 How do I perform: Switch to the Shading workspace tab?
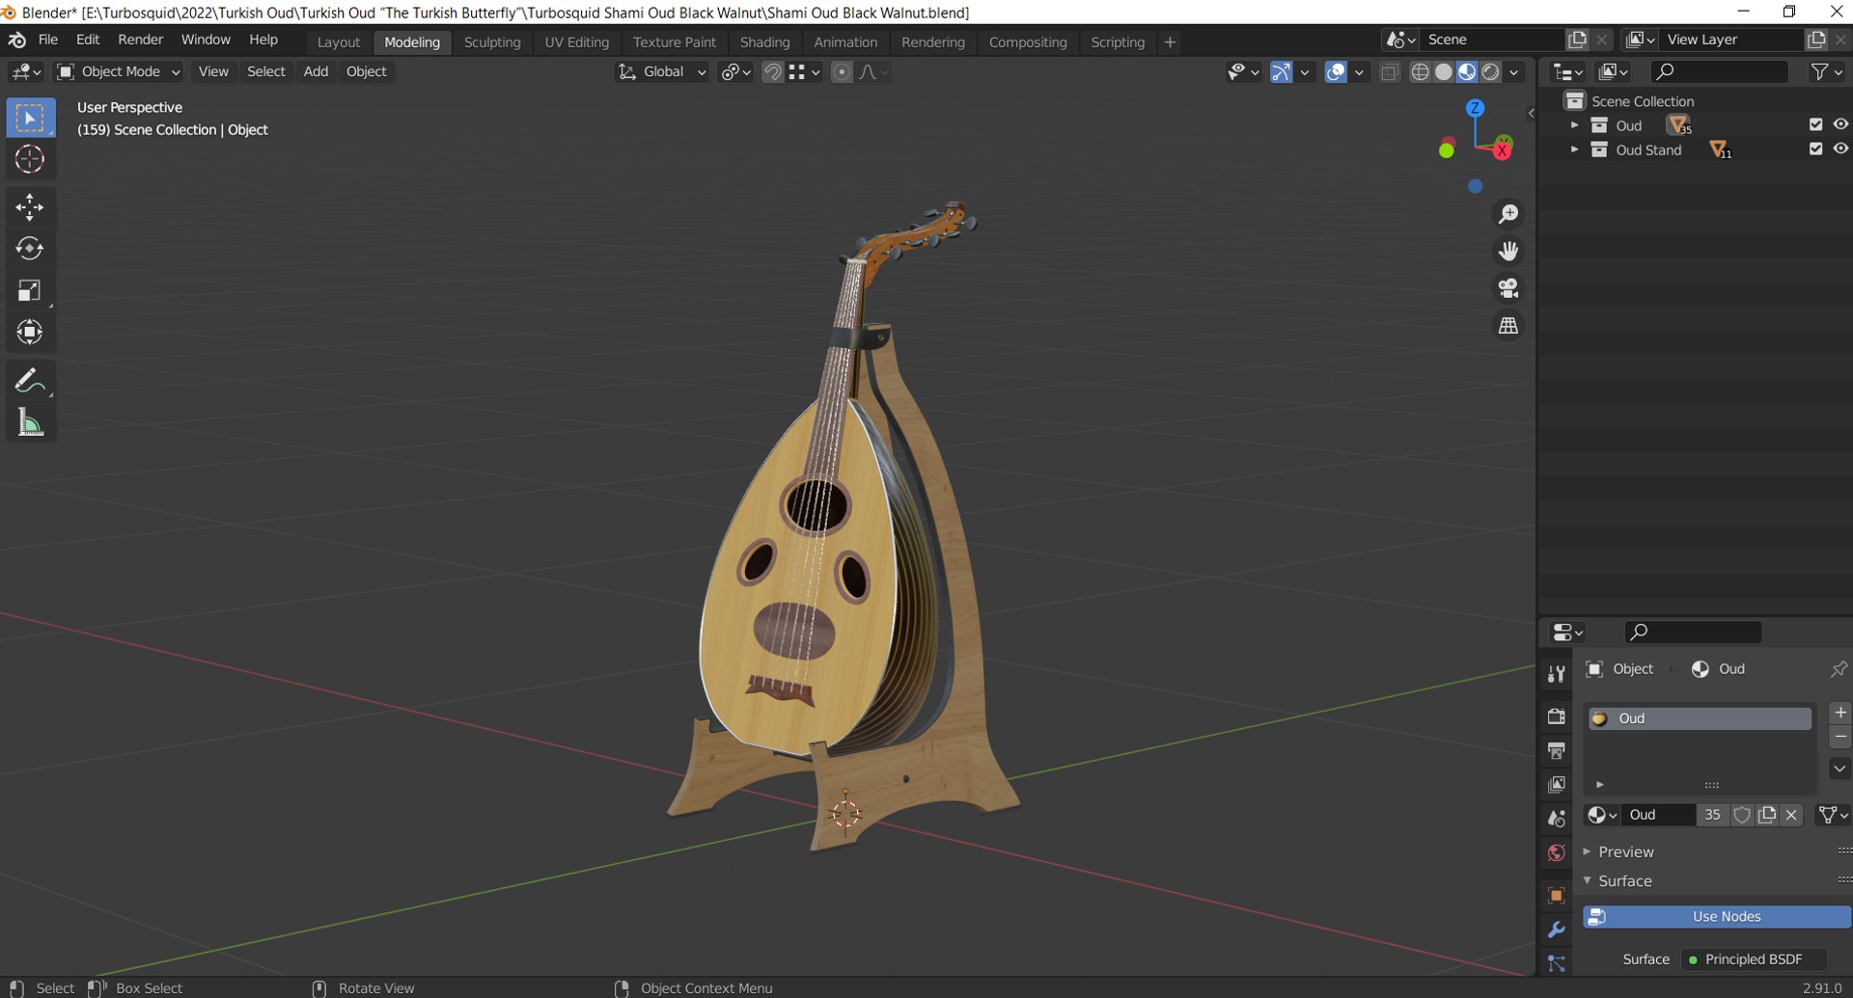764,42
